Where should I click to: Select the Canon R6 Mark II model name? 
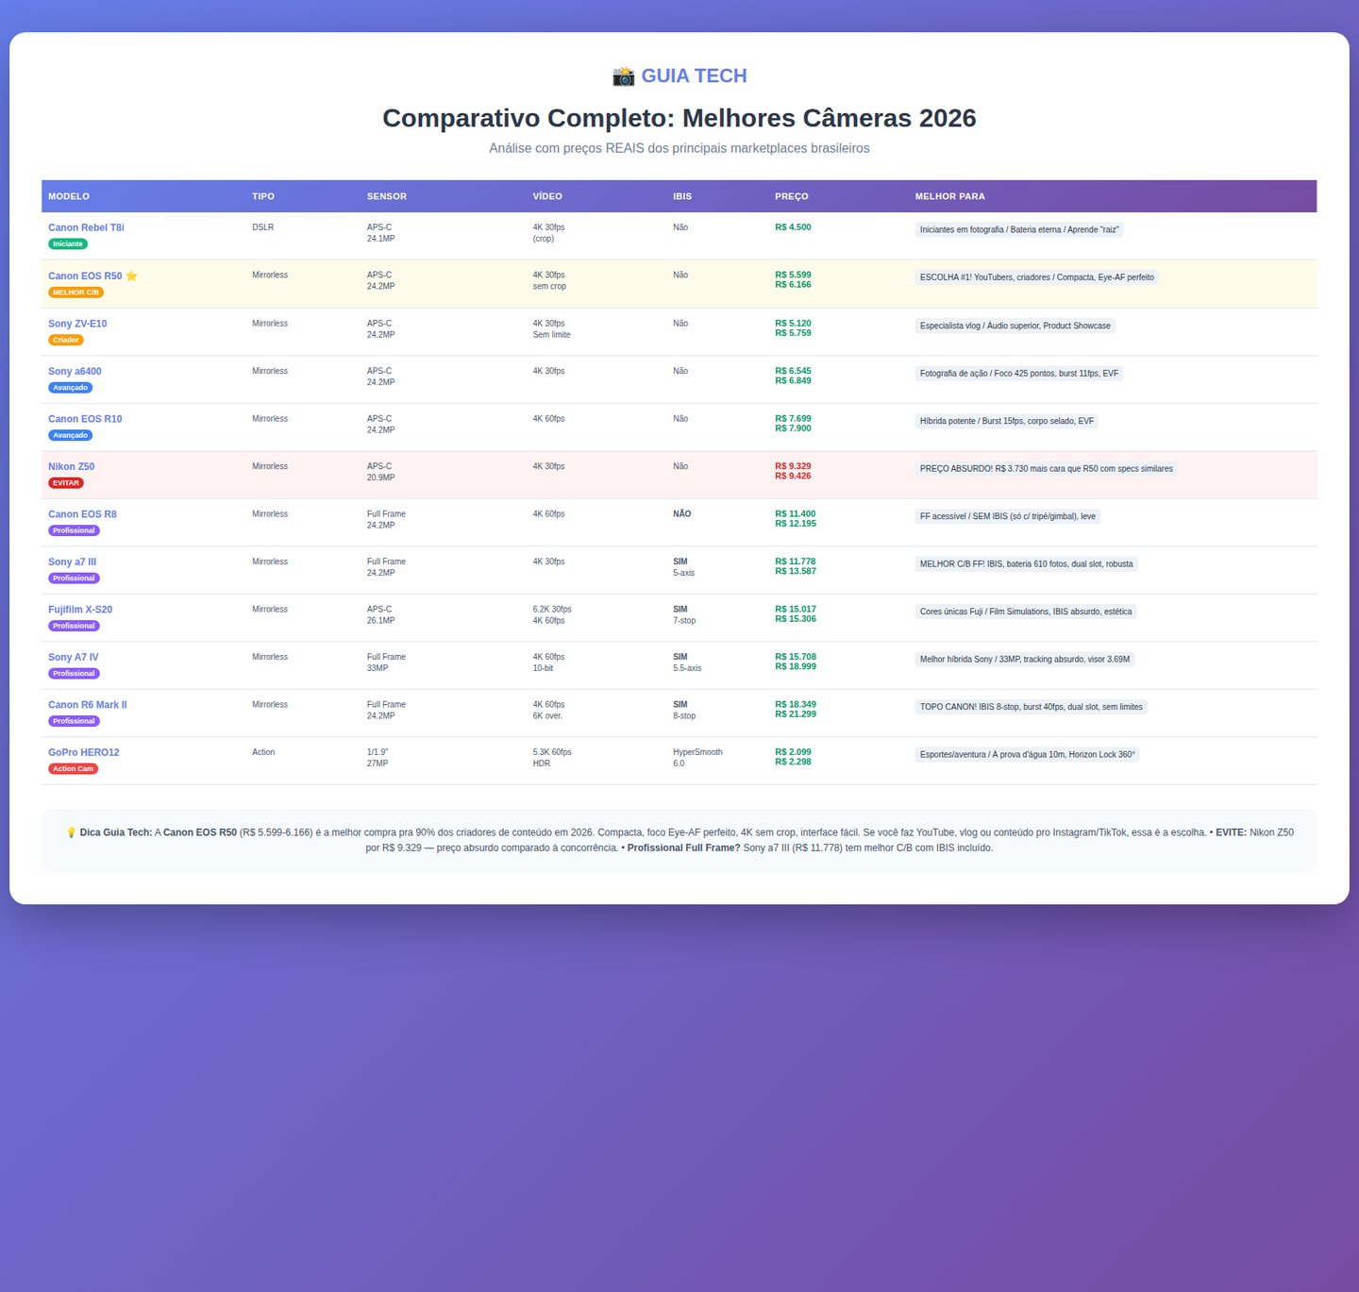(88, 705)
